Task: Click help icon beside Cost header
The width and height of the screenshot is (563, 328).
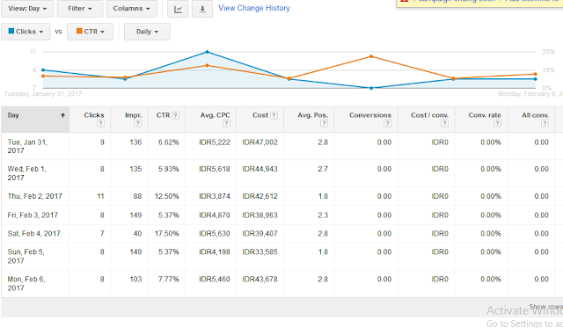Action: 274,115
